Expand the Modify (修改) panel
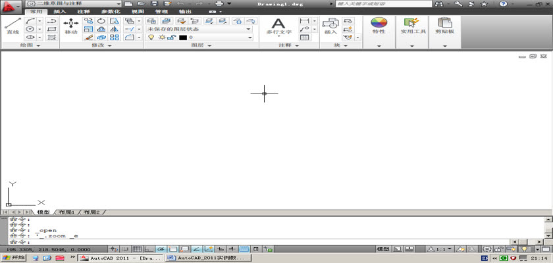This screenshot has width=553, height=263. 101,45
